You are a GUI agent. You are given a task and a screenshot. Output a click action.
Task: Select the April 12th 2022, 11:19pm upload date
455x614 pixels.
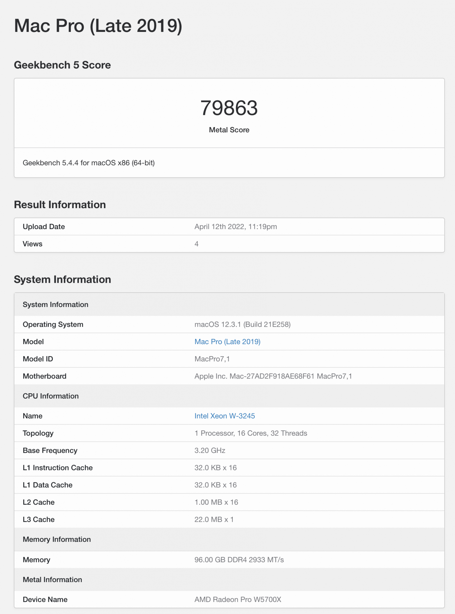coord(235,227)
